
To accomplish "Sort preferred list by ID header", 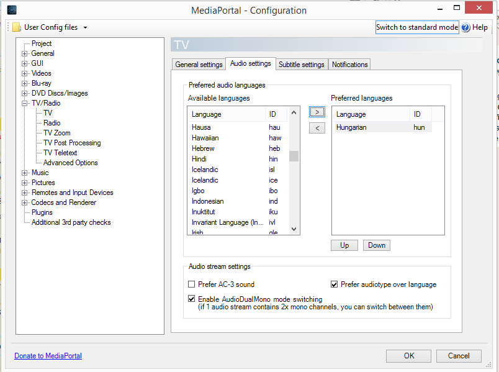I will (421, 114).
